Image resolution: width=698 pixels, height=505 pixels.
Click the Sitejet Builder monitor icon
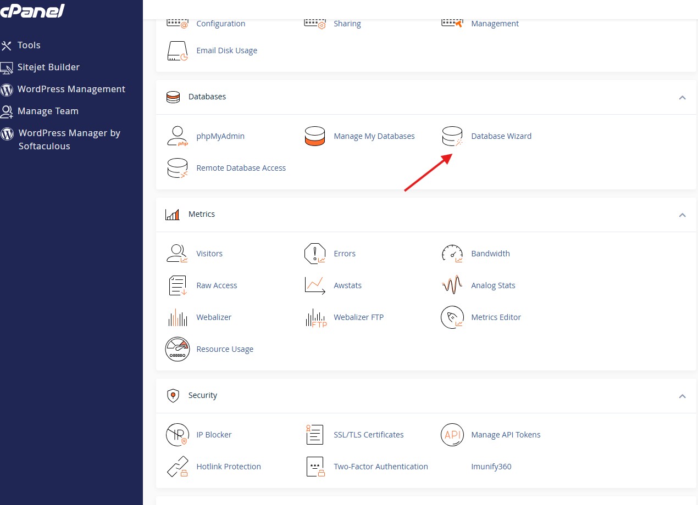(6, 68)
